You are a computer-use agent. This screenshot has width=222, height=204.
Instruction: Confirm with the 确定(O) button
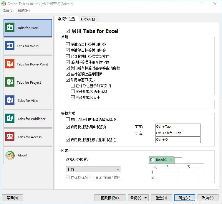(185, 198)
